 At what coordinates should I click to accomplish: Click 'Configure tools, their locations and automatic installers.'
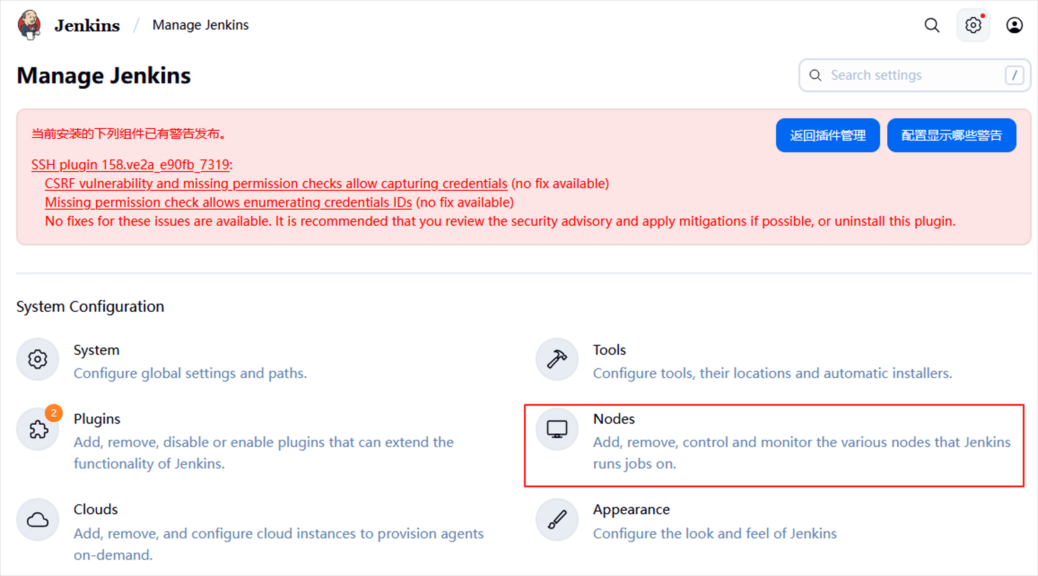(x=772, y=373)
